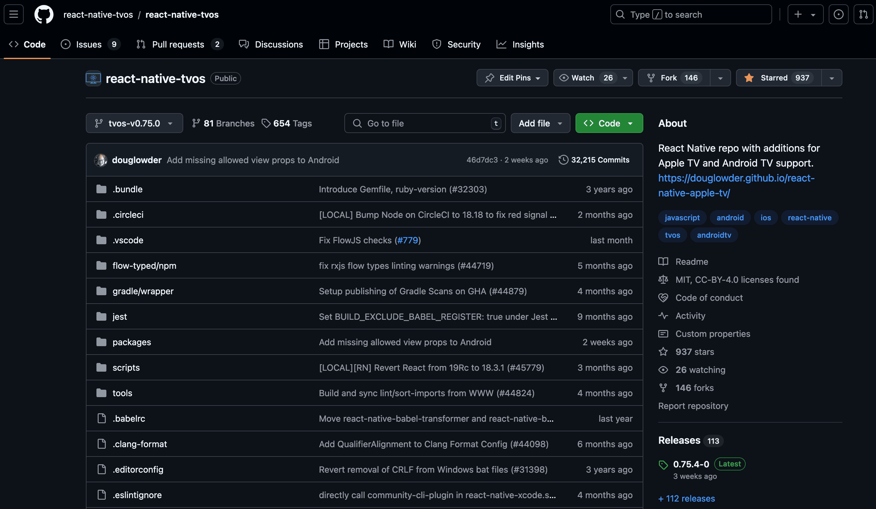Click the .bundle folder icon
876x509 pixels.
click(x=101, y=189)
